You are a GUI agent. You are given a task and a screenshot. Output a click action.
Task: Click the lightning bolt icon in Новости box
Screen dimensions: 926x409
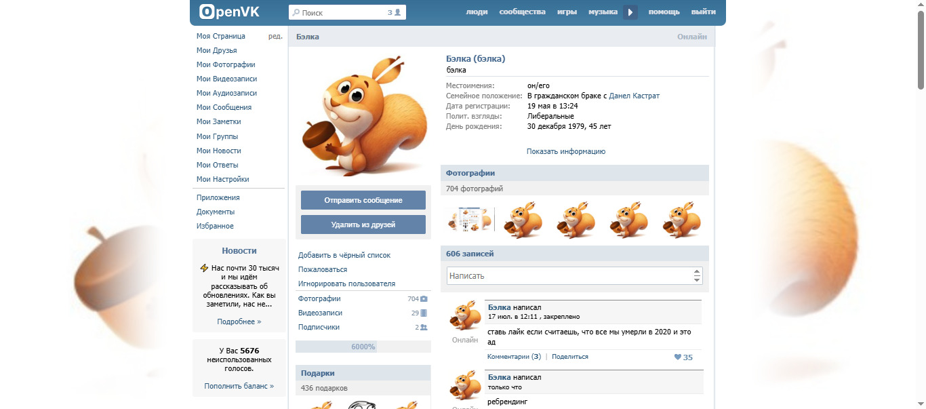coord(204,268)
